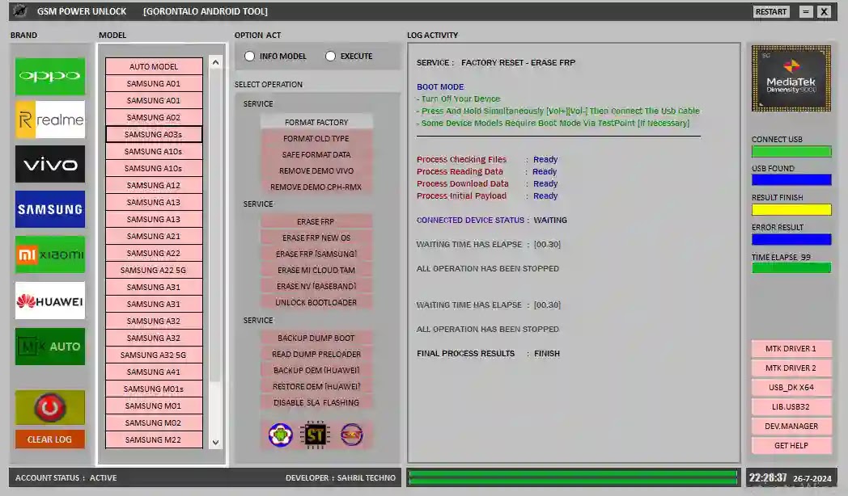This screenshot has width=848, height=496.
Task: Click the bottom green progress bar
Action: (573, 477)
